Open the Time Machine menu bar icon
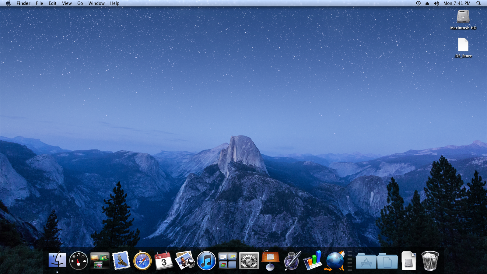This screenshot has width=487, height=274. pos(418,3)
